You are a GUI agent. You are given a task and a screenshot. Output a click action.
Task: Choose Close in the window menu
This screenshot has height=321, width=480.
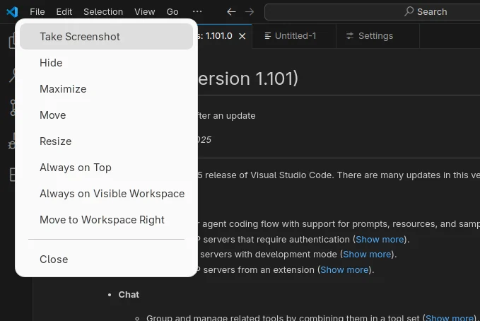click(106, 259)
